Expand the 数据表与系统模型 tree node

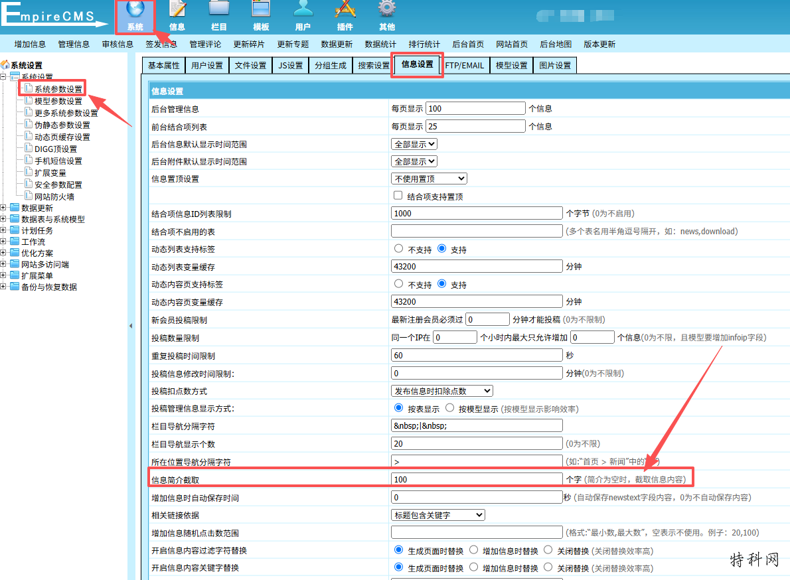point(3,219)
